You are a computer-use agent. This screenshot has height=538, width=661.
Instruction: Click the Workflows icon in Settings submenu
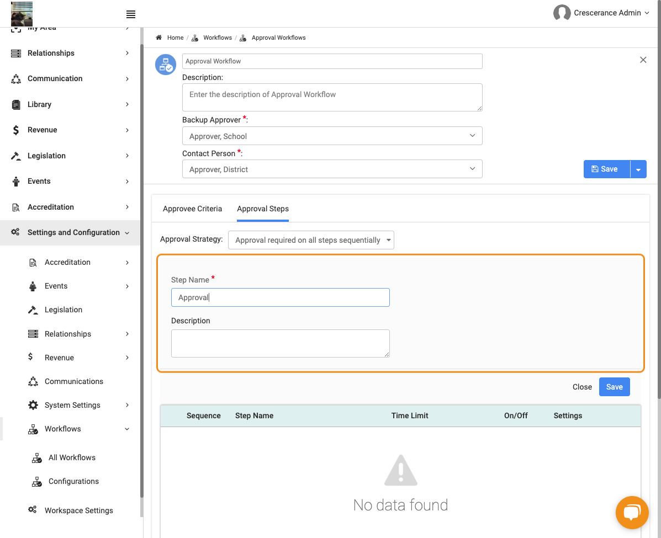pos(33,429)
